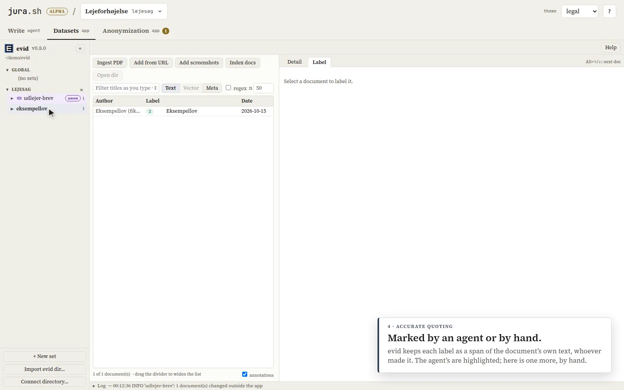Screen dimensions: 624x390
Task: Select the Label tab
Action: pos(319,62)
